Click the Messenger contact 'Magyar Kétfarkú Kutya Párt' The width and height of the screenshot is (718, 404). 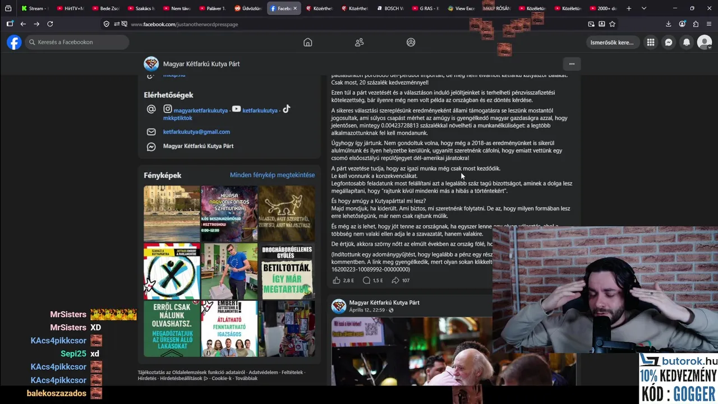[198, 146]
